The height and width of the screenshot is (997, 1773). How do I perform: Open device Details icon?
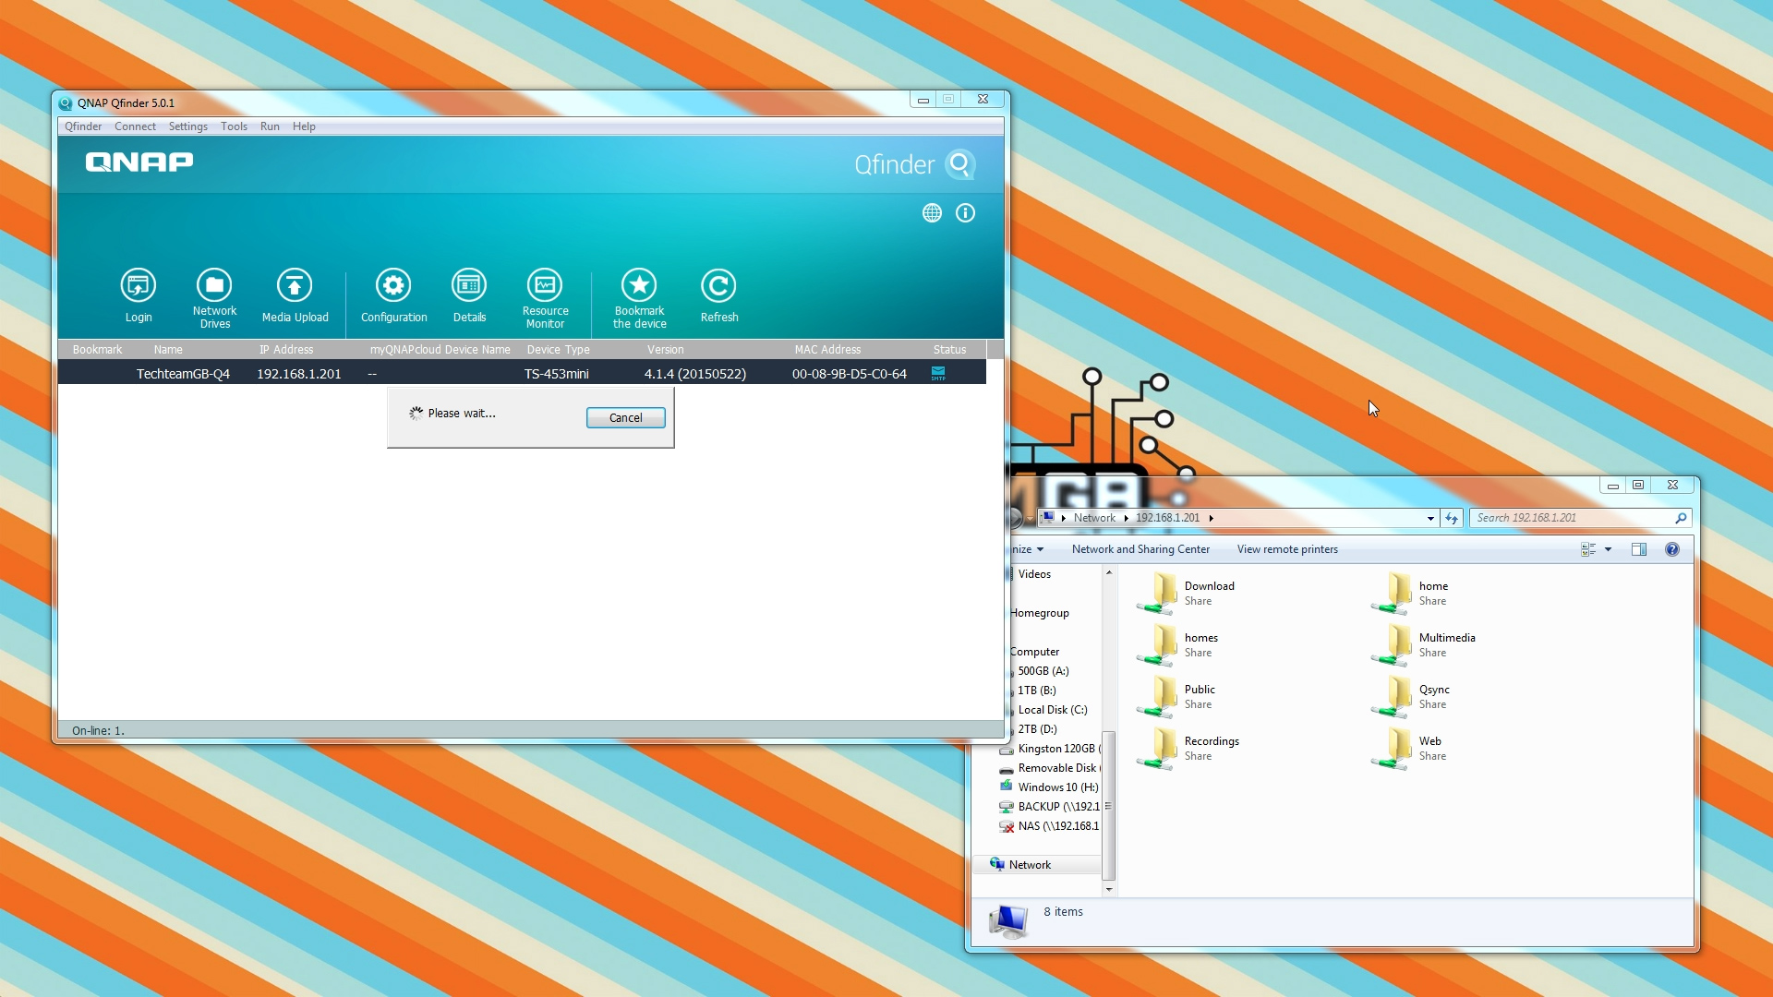pos(469,286)
